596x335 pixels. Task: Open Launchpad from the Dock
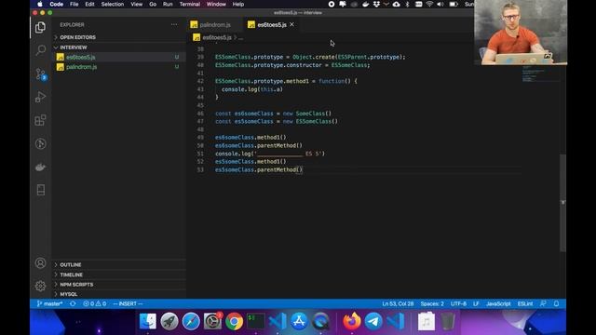point(169,321)
